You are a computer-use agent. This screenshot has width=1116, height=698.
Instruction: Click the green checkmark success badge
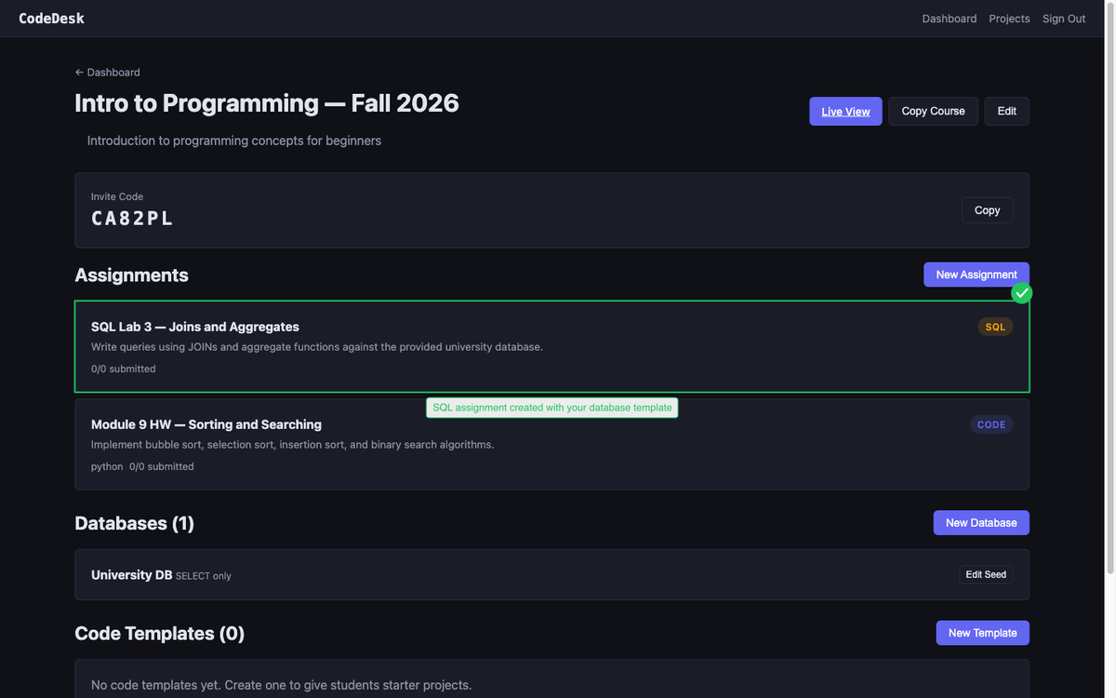click(x=1022, y=294)
